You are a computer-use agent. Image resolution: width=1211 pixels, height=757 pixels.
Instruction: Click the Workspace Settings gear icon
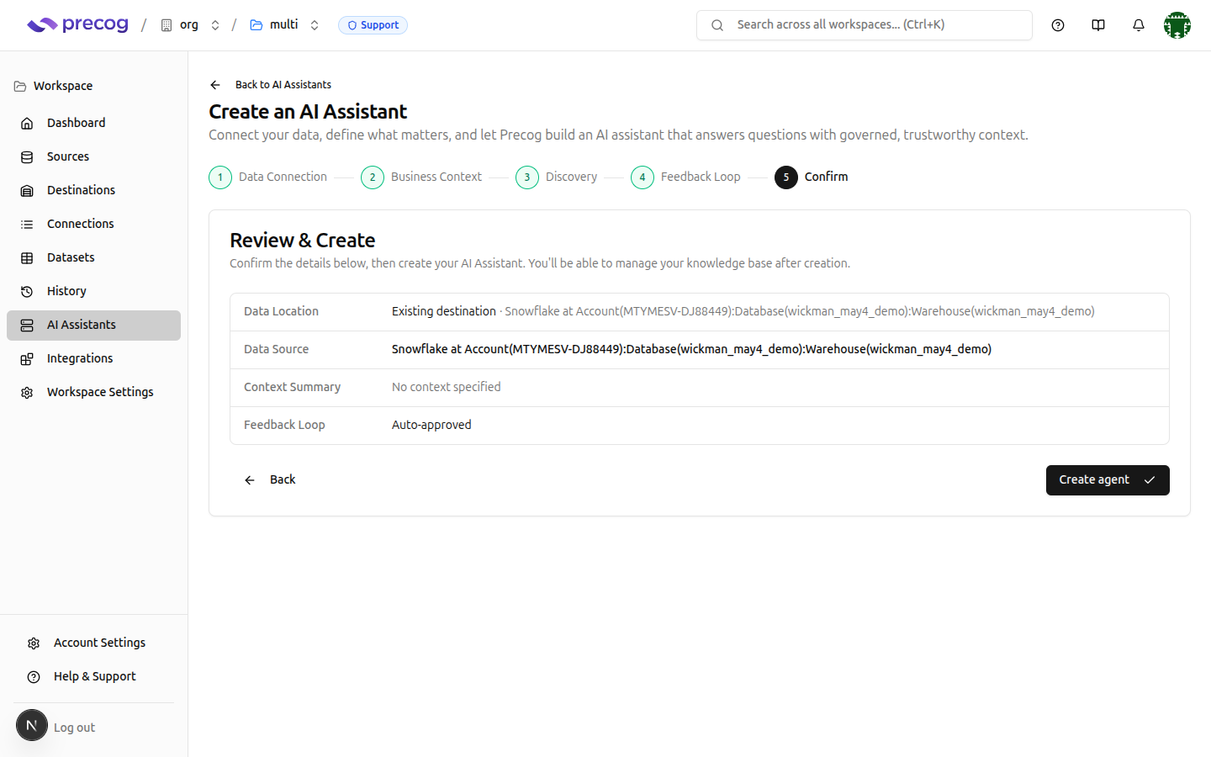coord(27,392)
